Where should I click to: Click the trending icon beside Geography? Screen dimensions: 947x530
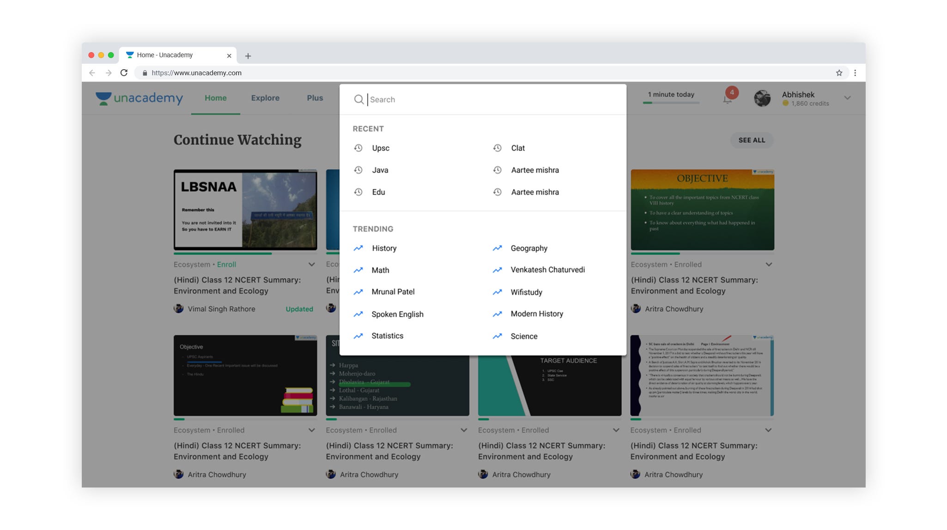click(497, 248)
